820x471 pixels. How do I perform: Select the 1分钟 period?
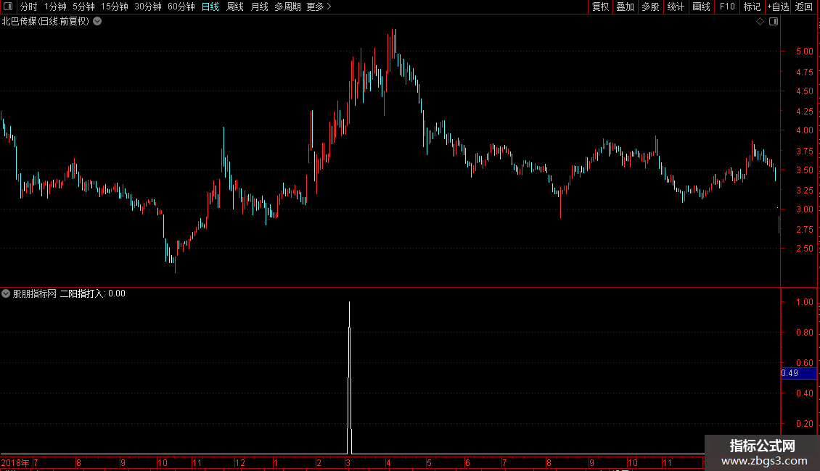pos(55,7)
